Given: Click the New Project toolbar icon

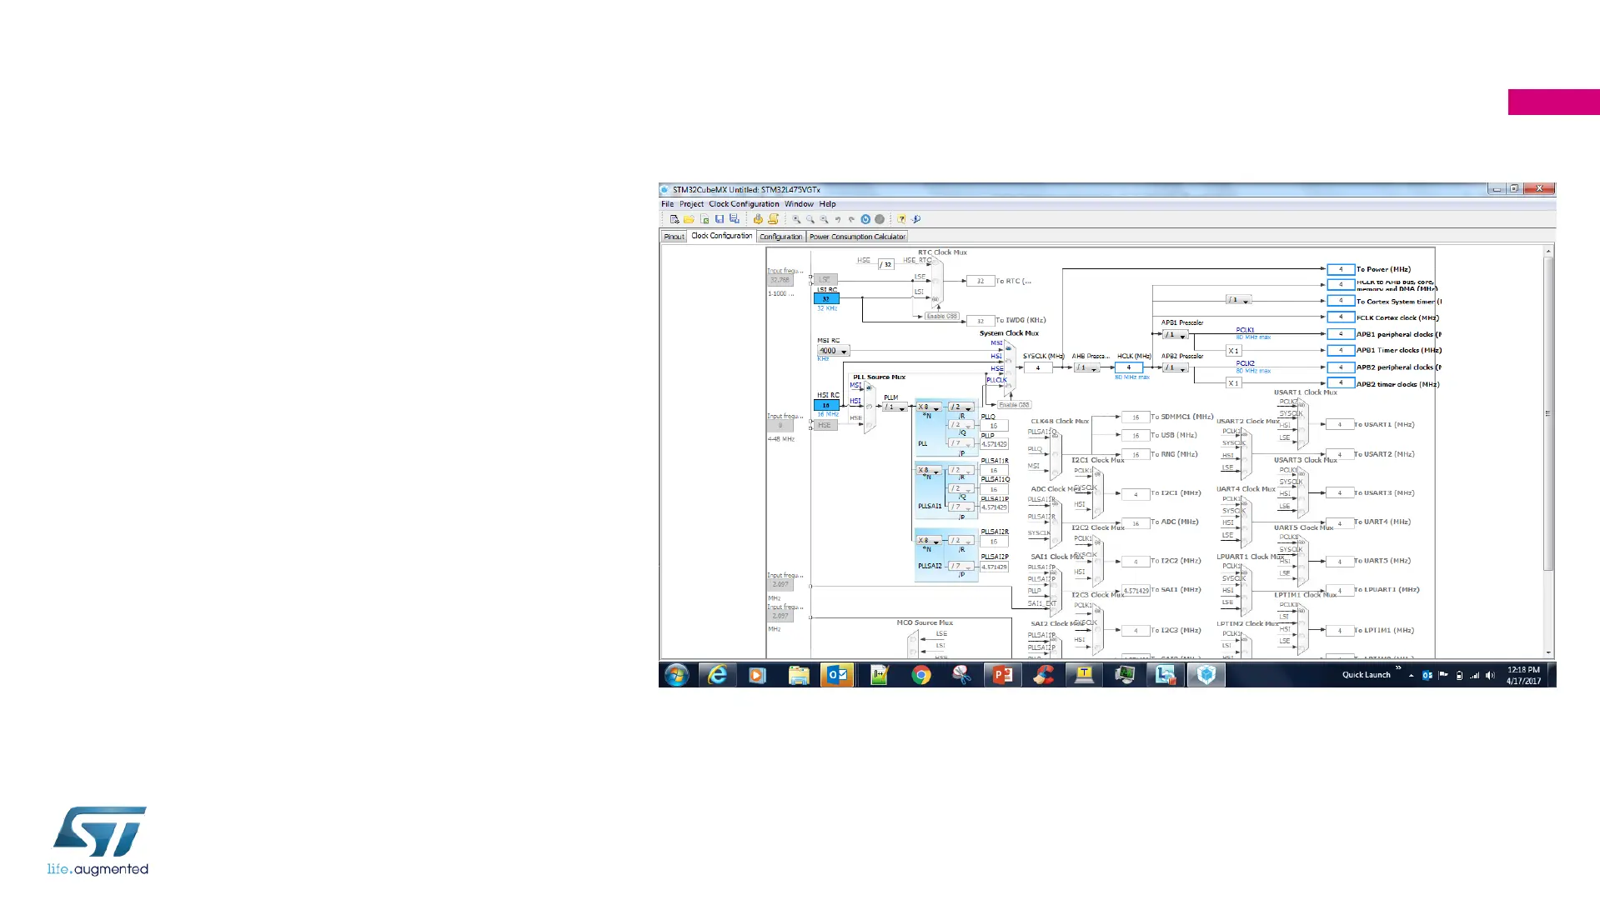Looking at the screenshot, I should pyautogui.click(x=675, y=219).
